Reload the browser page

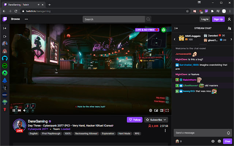(16, 11)
